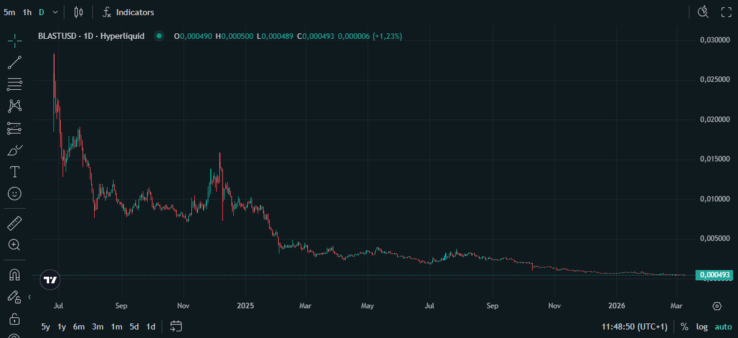Select the D daily timeframe
This screenshot has width=738, height=338.
(x=41, y=12)
